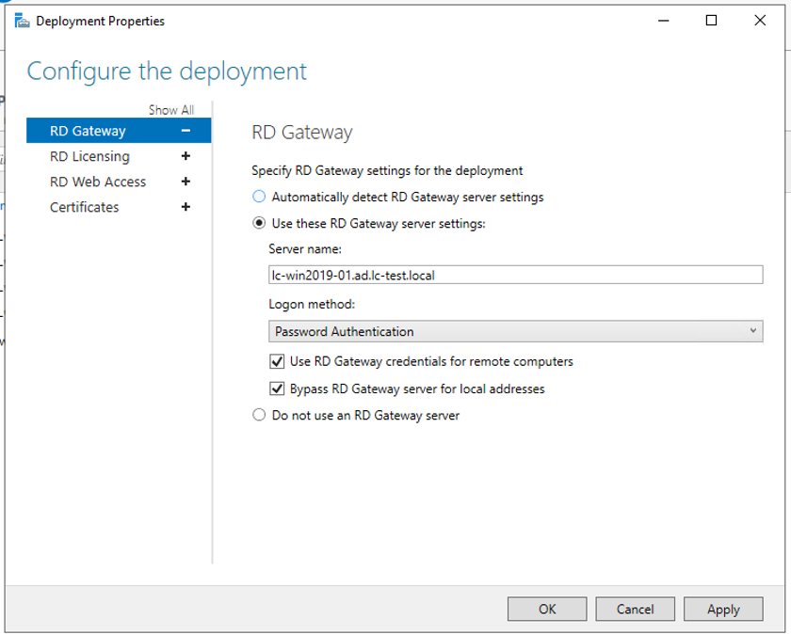The width and height of the screenshot is (791, 634).
Task: Select Automatically detect RD Gateway server settings
Action: [x=259, y=198]
